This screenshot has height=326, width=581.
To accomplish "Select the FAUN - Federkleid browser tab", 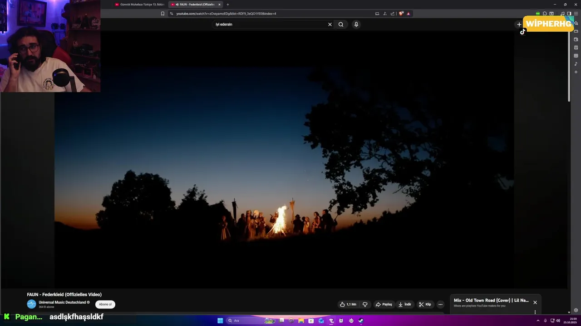I will coord(193,5).
